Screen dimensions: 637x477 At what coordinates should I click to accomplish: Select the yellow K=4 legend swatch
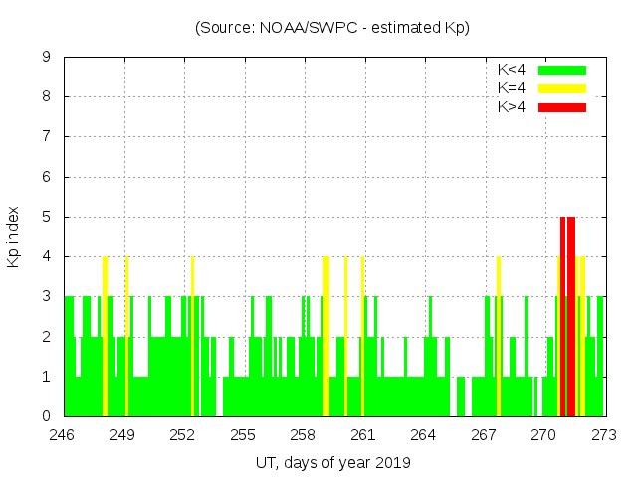pyautogui.click(x=562, y=88)
